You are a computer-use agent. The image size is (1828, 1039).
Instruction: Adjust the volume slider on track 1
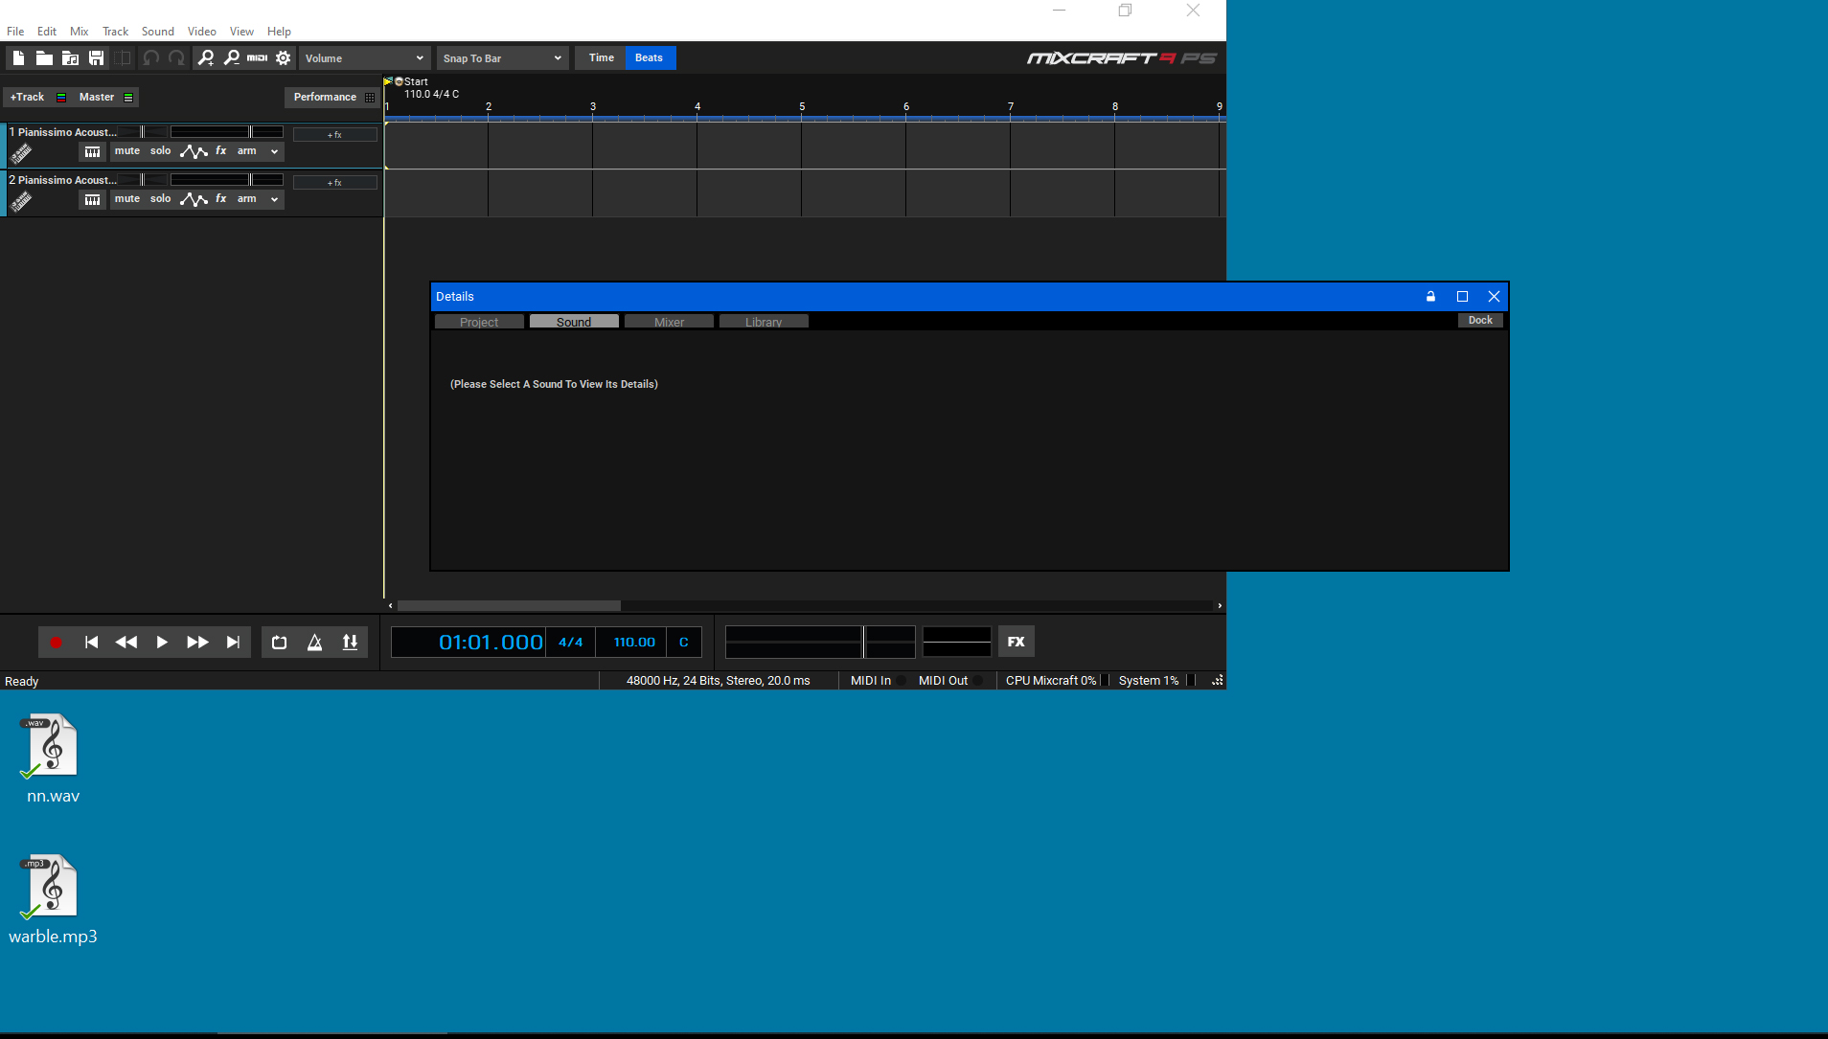pyautogui.click(x=226, y=131)
